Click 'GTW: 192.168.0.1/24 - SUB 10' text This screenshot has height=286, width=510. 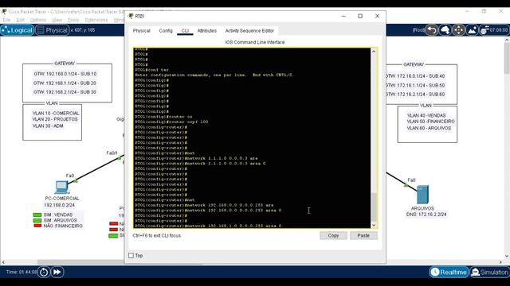tap(65, 74)
